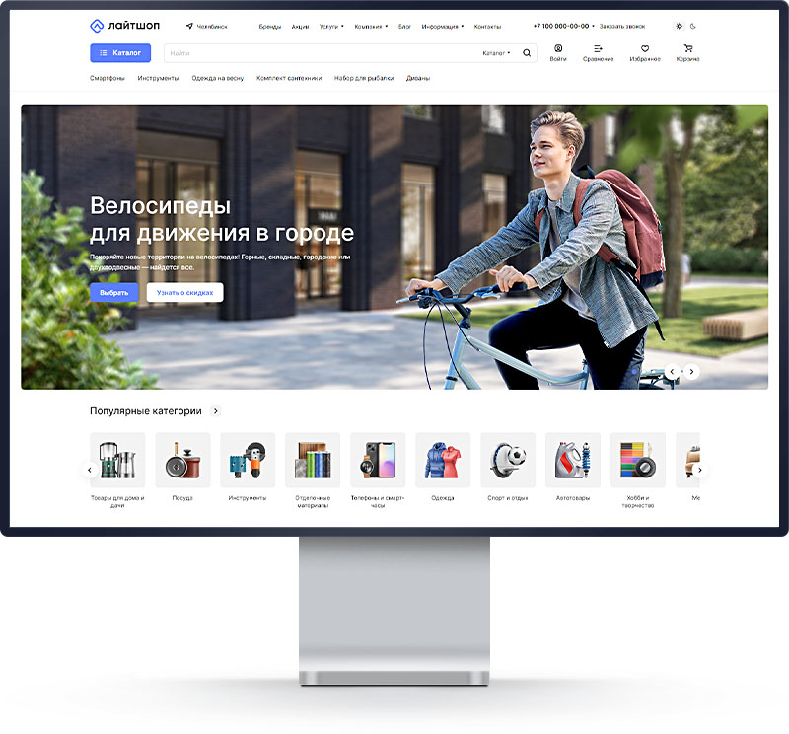Click the Выбрать button on banner

114,293
